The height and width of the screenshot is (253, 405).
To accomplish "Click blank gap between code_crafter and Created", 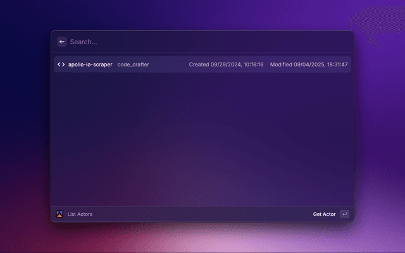I will [169, 65].
